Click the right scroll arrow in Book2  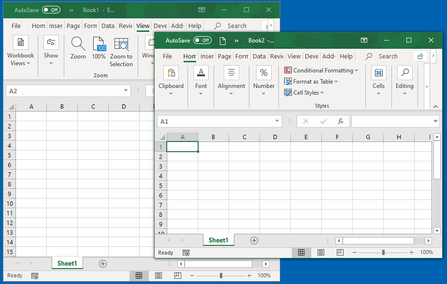(428, 240)
